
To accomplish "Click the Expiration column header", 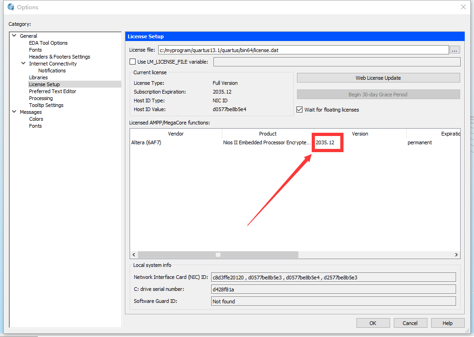I will (433, 134).
